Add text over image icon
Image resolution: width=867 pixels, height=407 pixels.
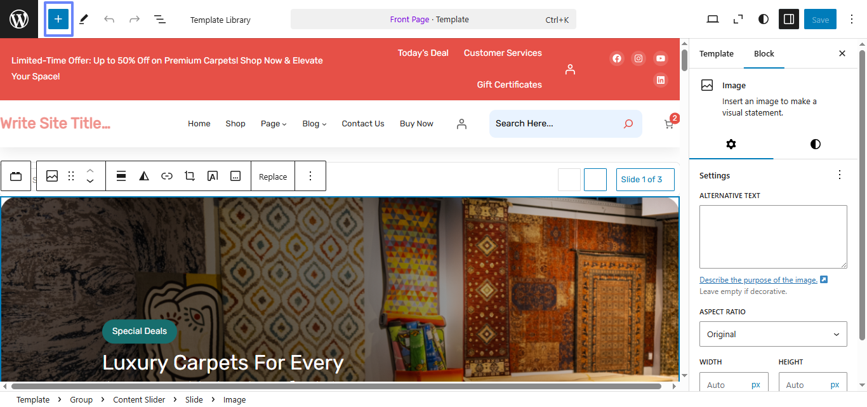[213, 176]
